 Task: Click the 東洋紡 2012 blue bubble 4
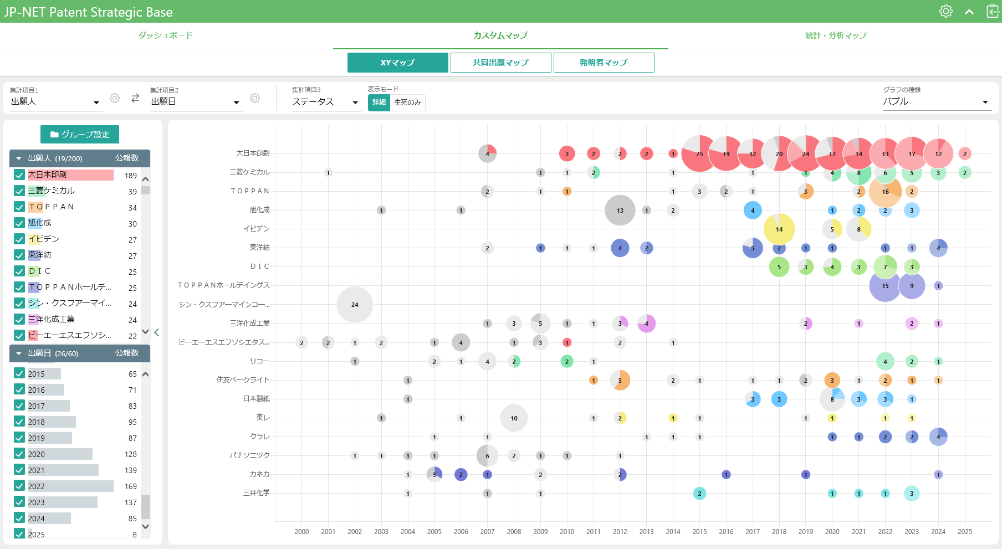point(620,248)
